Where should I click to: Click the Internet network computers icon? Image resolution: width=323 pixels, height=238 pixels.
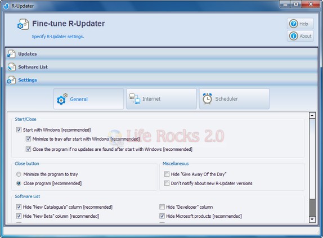click(x=134, y=98)
